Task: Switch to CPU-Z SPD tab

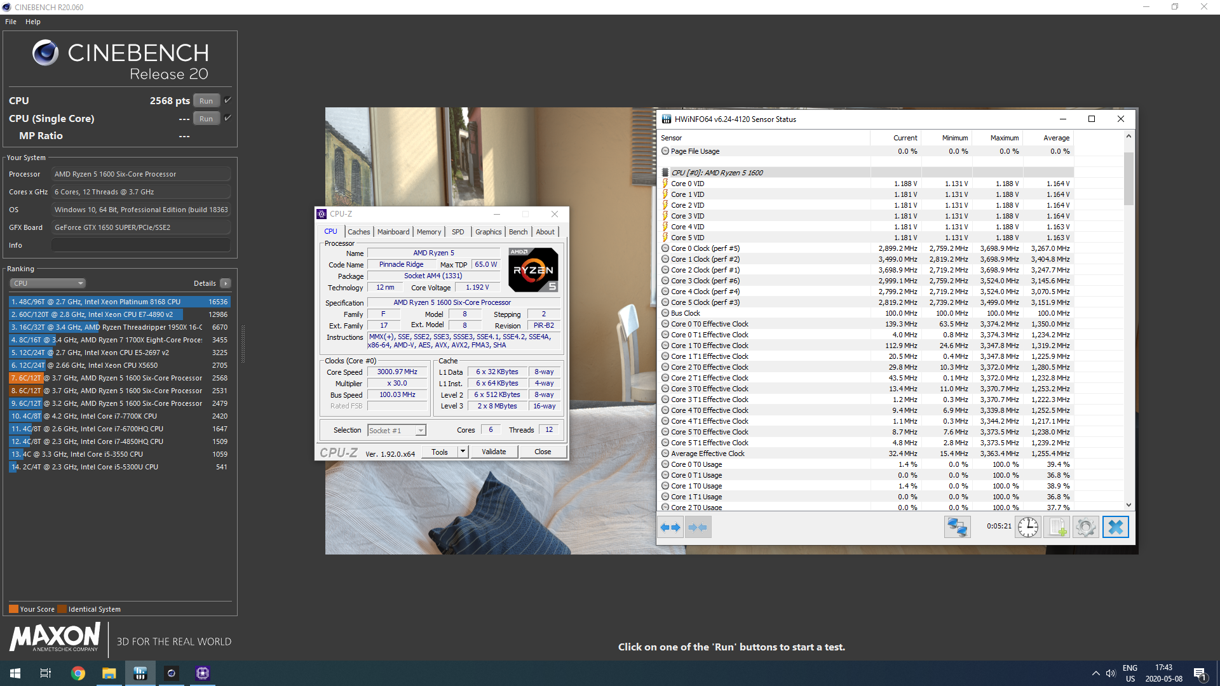Action: tap(458, 232)
